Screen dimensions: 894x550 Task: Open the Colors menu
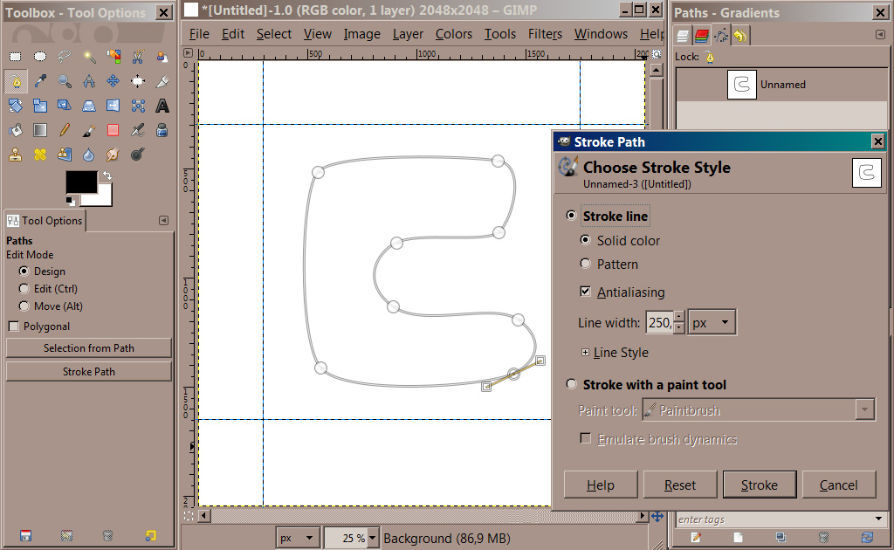[454, 34]
